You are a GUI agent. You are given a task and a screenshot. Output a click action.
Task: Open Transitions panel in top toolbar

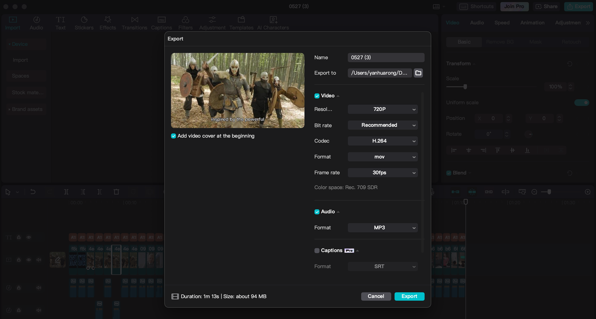click(x=135, y=23)
